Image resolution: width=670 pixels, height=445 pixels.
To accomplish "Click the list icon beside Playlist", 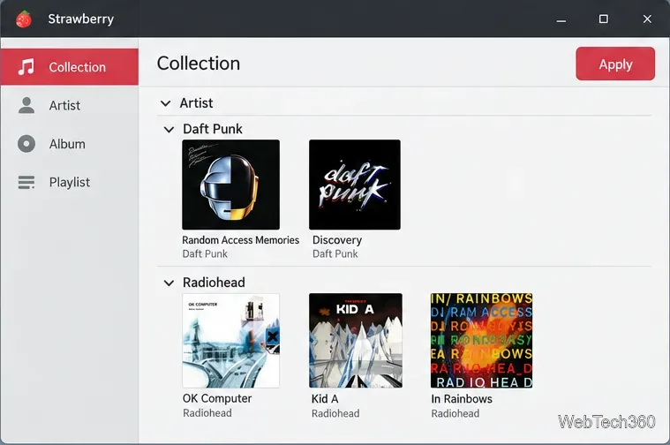I will (26, 182).
